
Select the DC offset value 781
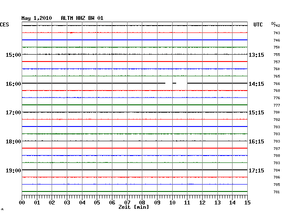coord(277,192)
